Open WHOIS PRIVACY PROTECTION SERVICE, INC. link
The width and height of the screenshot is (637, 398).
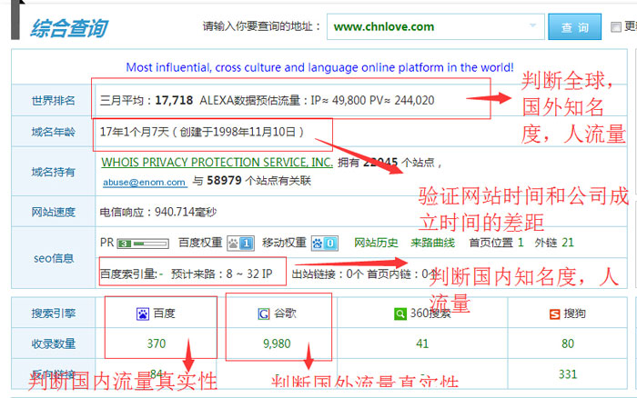point(217,163)
